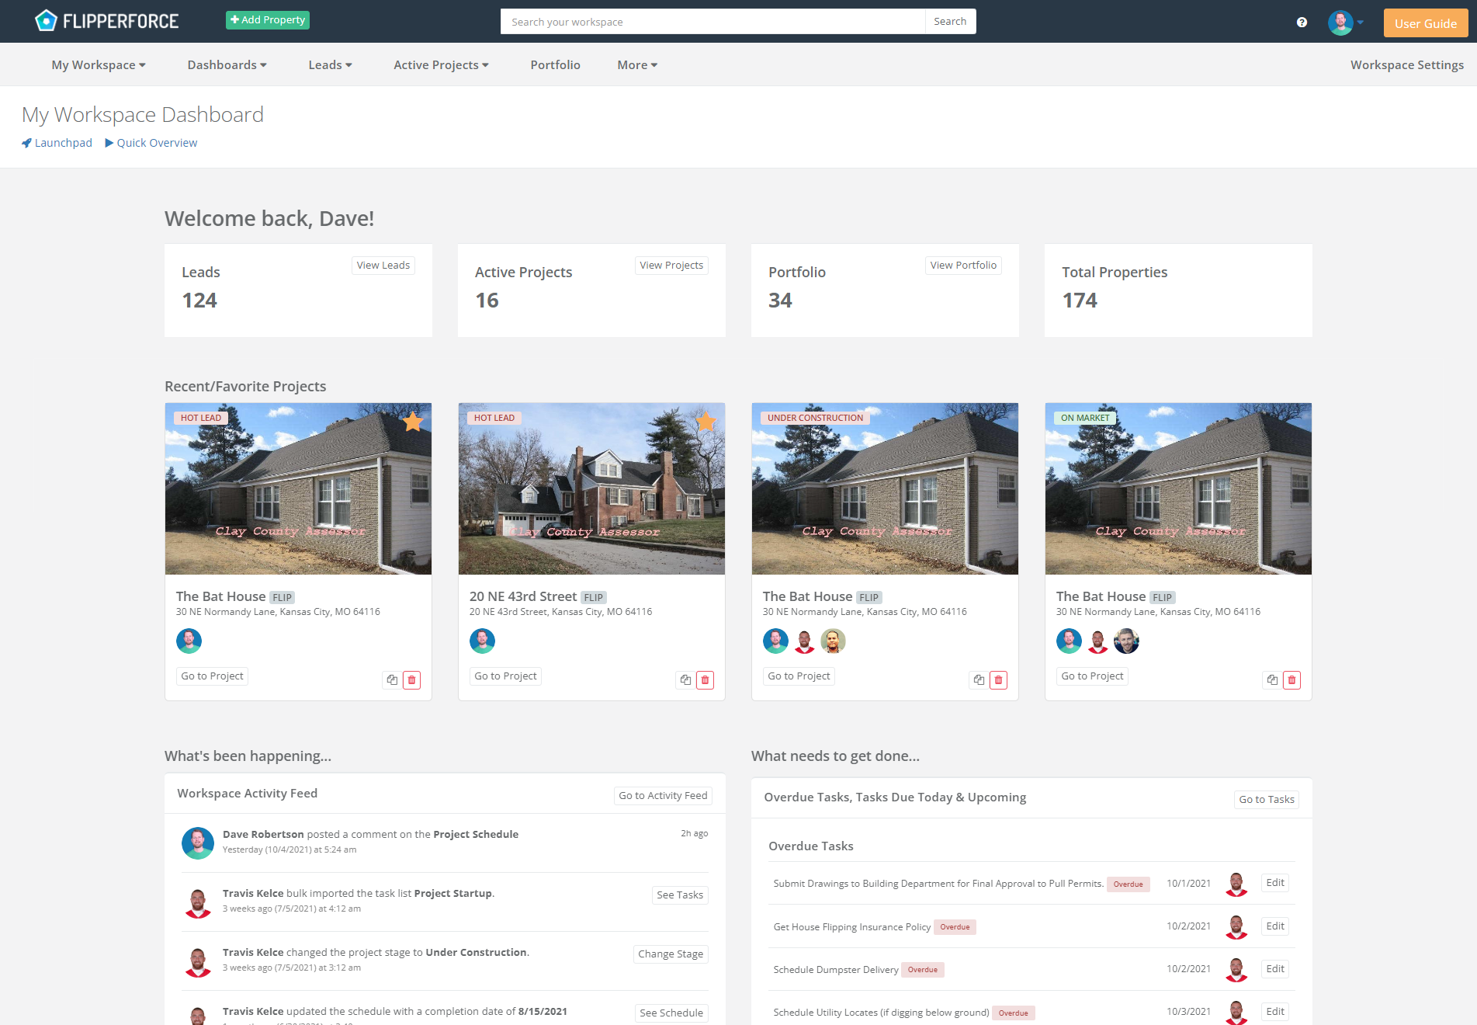Click the FLIP tag on The Bat House

coord(283,597)
